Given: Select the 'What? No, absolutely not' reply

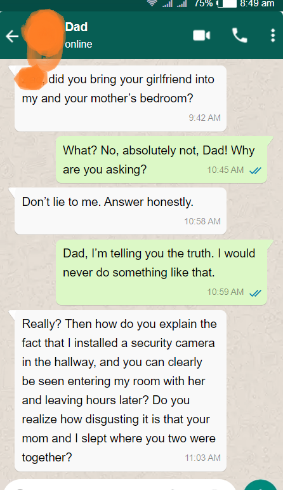Looking at the screenshot, I should point(161,160).
